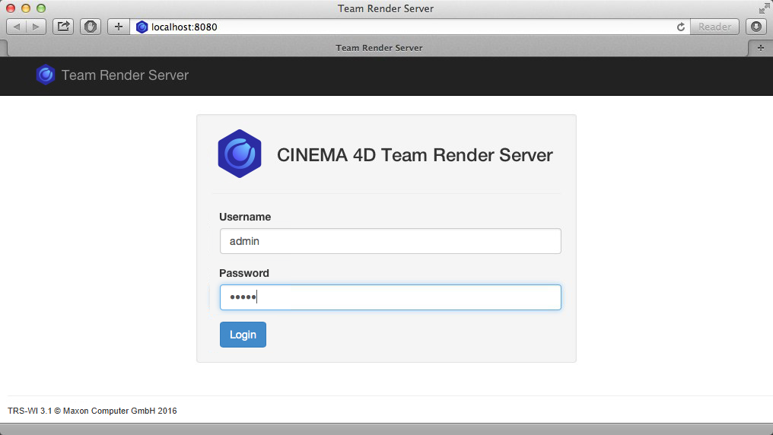The image size is (773, 435).
Task: Click the green zoom window button
Action: pyautogui.click(x=40, y=8)
